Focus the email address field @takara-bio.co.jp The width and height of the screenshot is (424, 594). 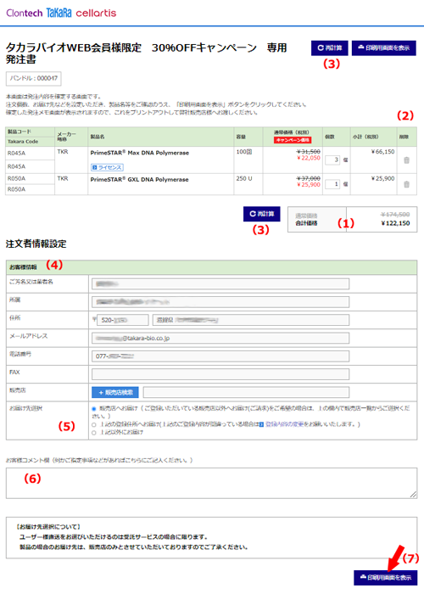pos(220,339)
